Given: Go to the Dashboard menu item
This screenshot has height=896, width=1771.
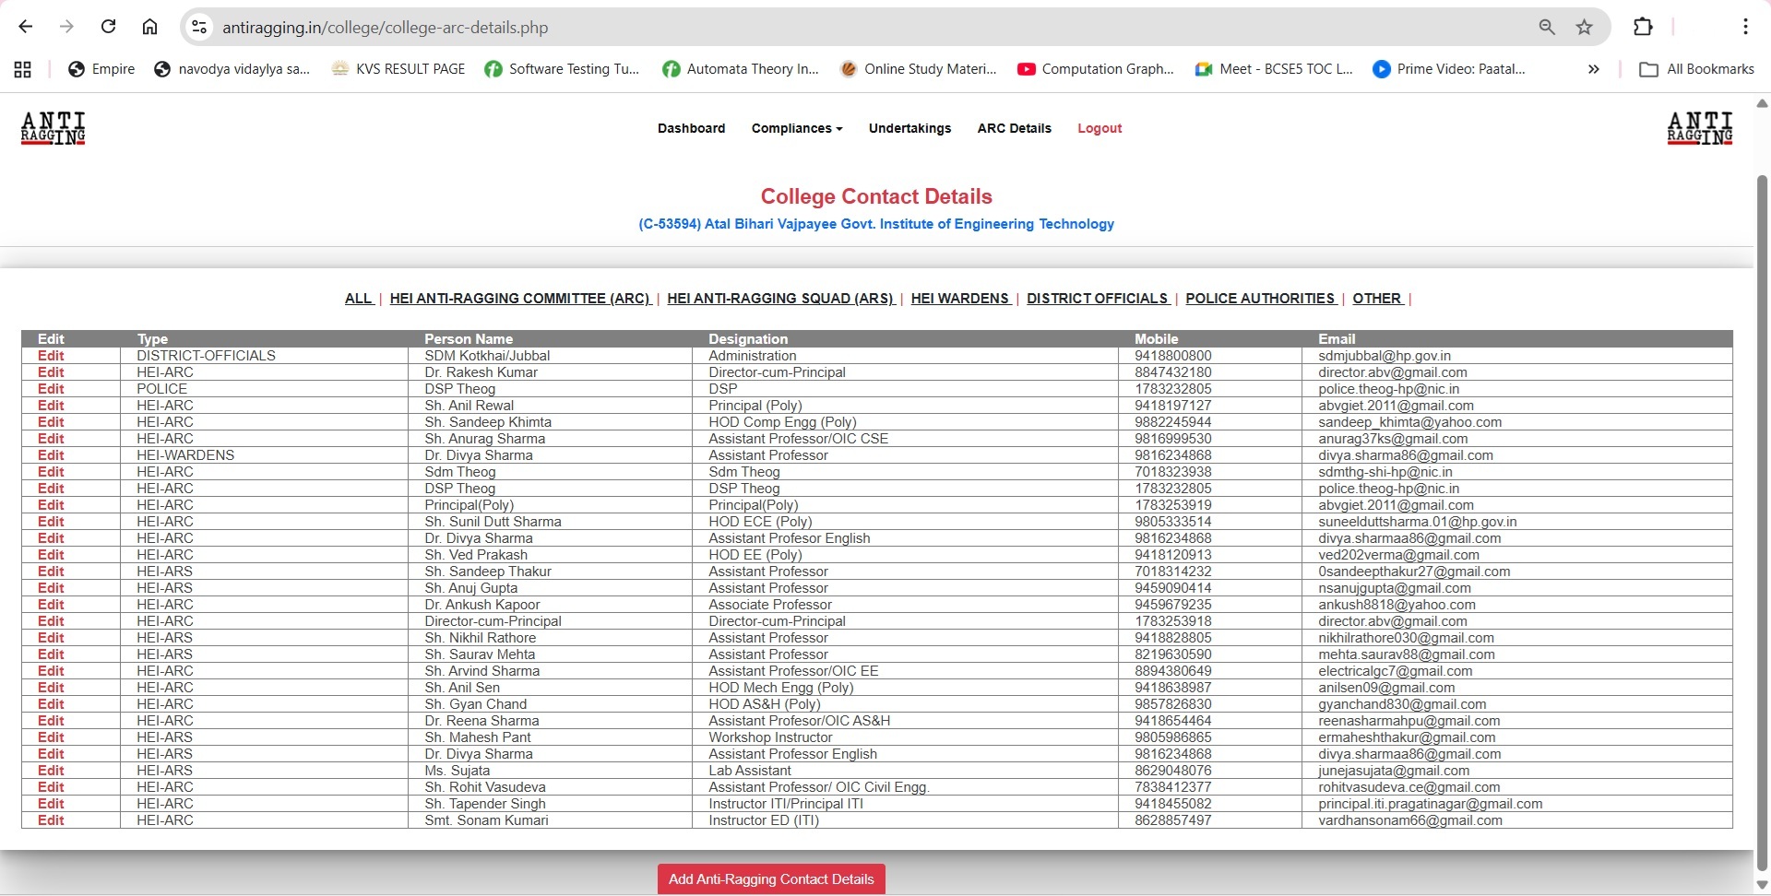Looking at the screenshot, I should coord(691,128).
